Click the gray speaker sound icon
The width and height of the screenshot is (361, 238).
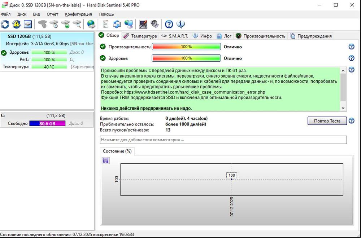pos(155,24)
